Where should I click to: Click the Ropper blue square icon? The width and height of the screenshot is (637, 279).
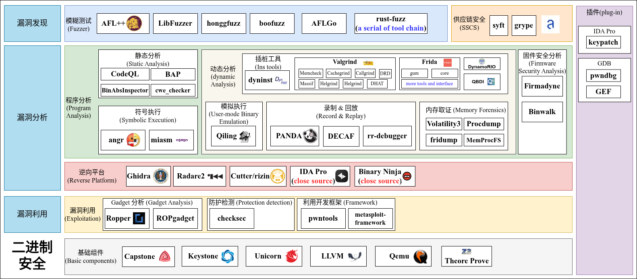pos(139,218)
